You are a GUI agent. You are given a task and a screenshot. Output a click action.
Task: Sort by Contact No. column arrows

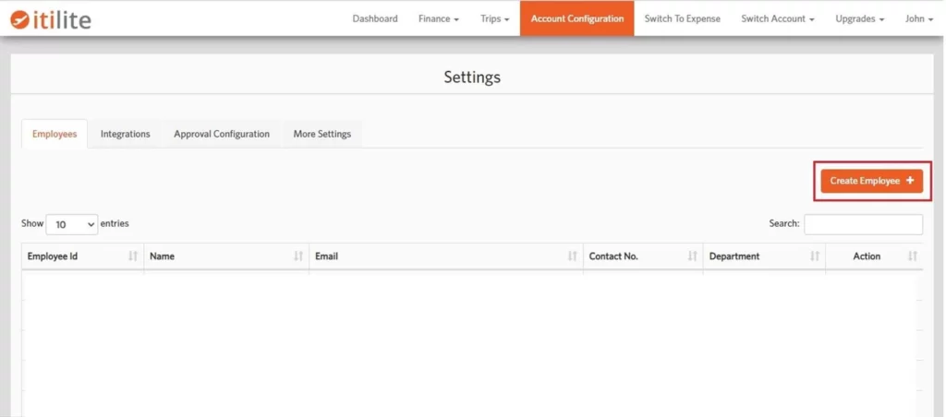point(693,256)
